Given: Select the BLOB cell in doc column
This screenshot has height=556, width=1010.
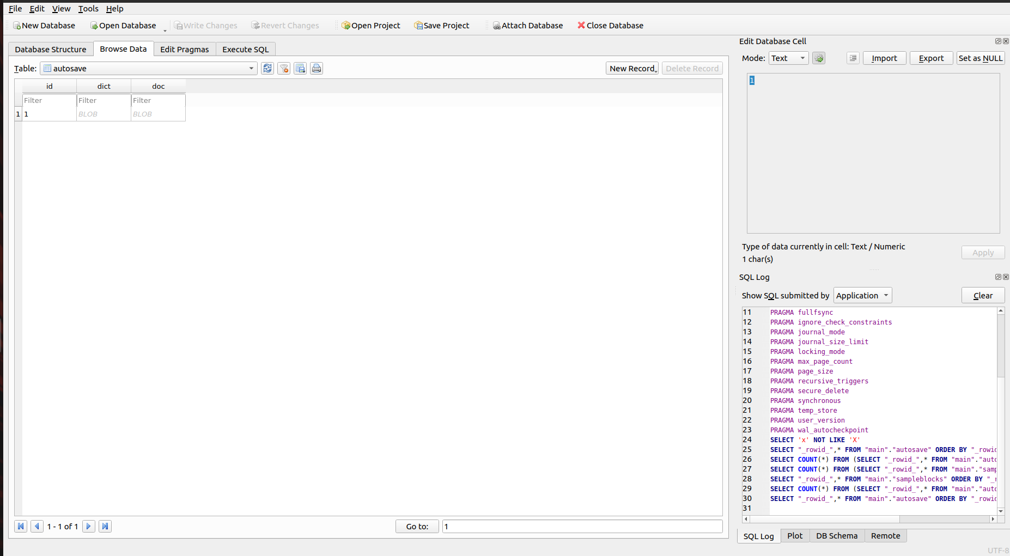Looking at the screenshot, I should [158, 114].
